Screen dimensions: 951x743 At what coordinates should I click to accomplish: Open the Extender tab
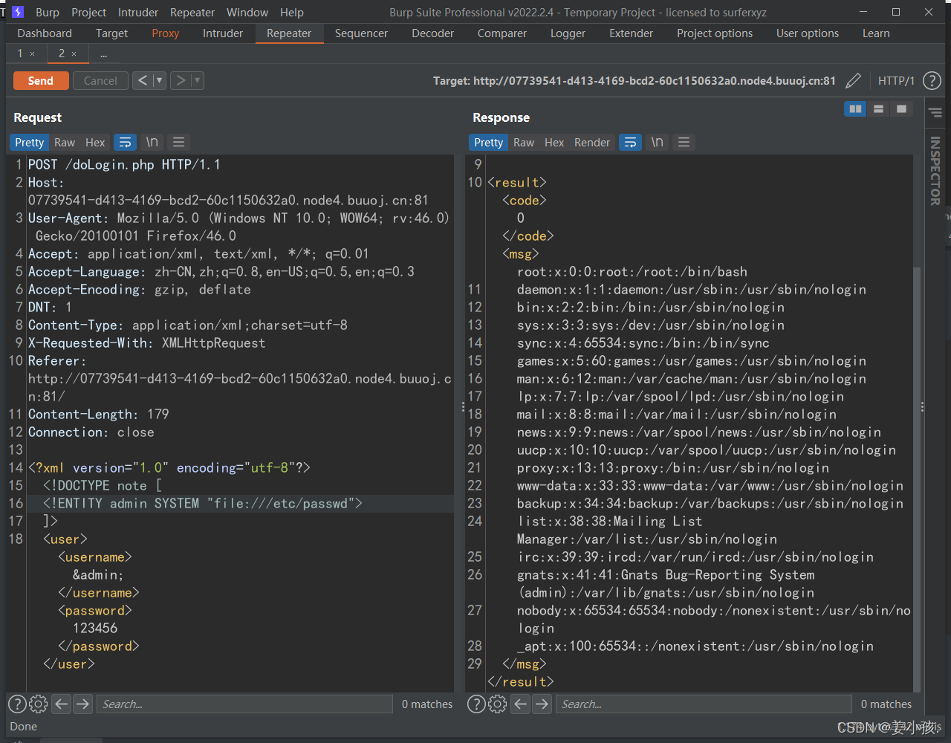(631, 33)
